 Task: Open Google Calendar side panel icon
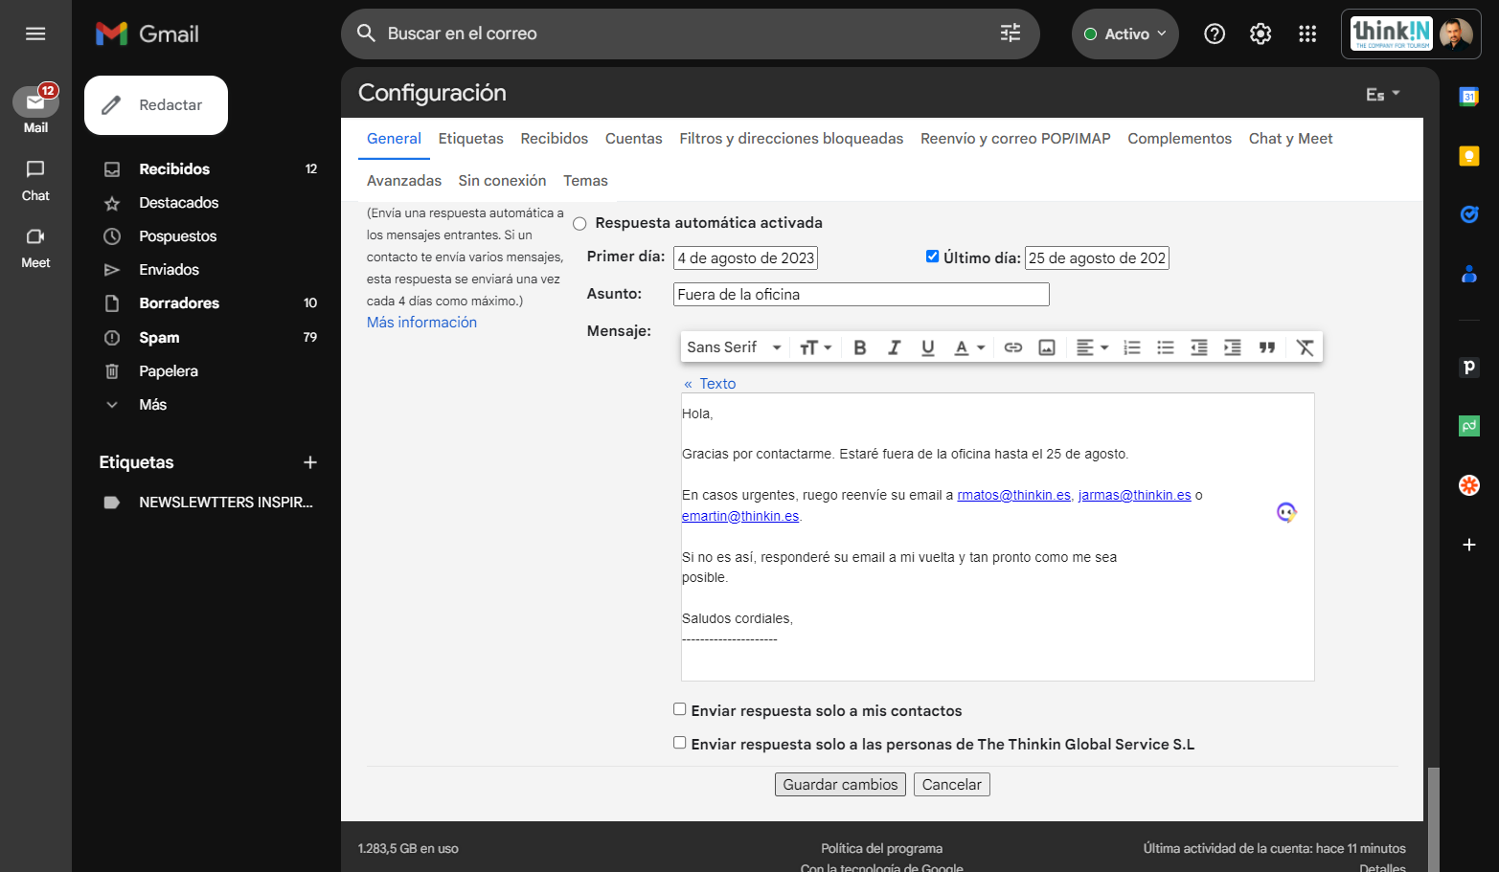coord(1468,96)
